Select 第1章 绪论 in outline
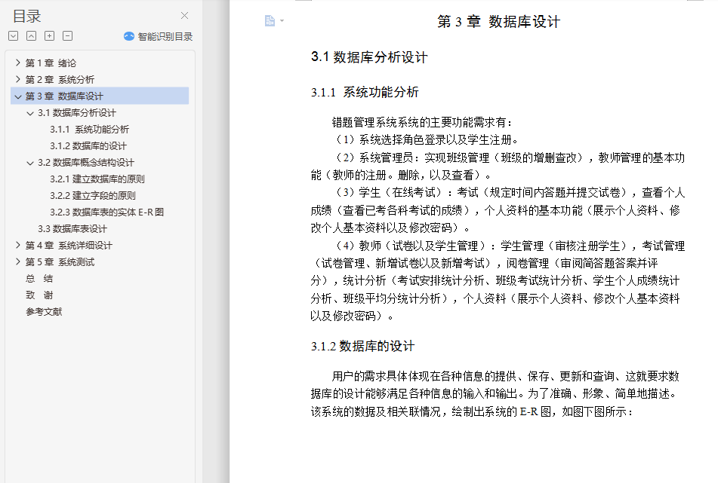The width and height of the screenshot is (718, 483). click(x=51, y=63)
